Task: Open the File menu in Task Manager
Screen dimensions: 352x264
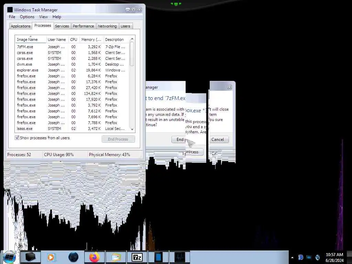Action: tap(12, 17)
